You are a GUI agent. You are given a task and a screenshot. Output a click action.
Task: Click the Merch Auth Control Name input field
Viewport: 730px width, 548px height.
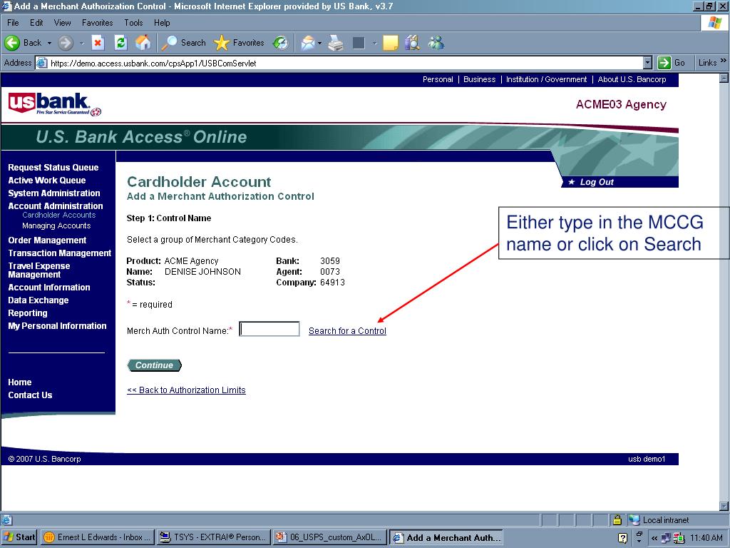coord(269,329)
